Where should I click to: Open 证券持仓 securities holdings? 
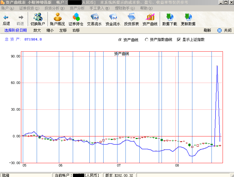[x=76, y=18]
